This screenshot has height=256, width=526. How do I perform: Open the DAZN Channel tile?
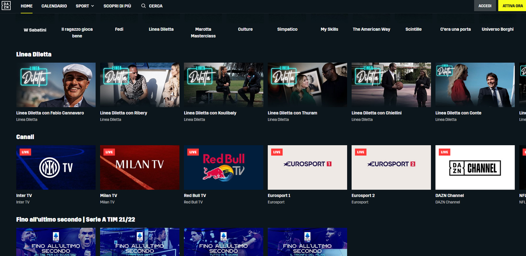[475, 167]
